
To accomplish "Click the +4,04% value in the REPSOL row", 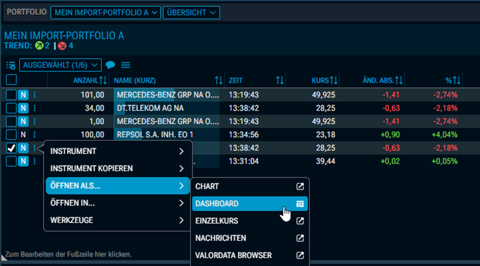I will [x=444, y=135].
